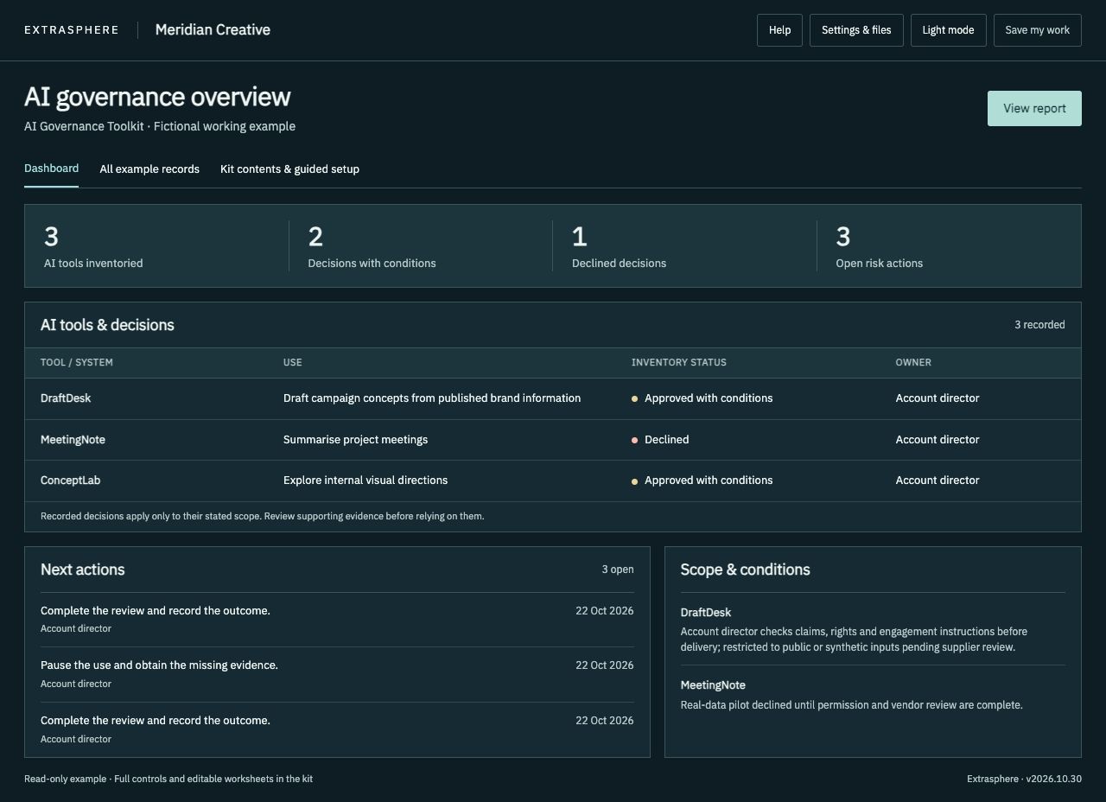
Task: Open Kit contents & guided setup tab
Action: pyautogui.click(x=289, y=169)
